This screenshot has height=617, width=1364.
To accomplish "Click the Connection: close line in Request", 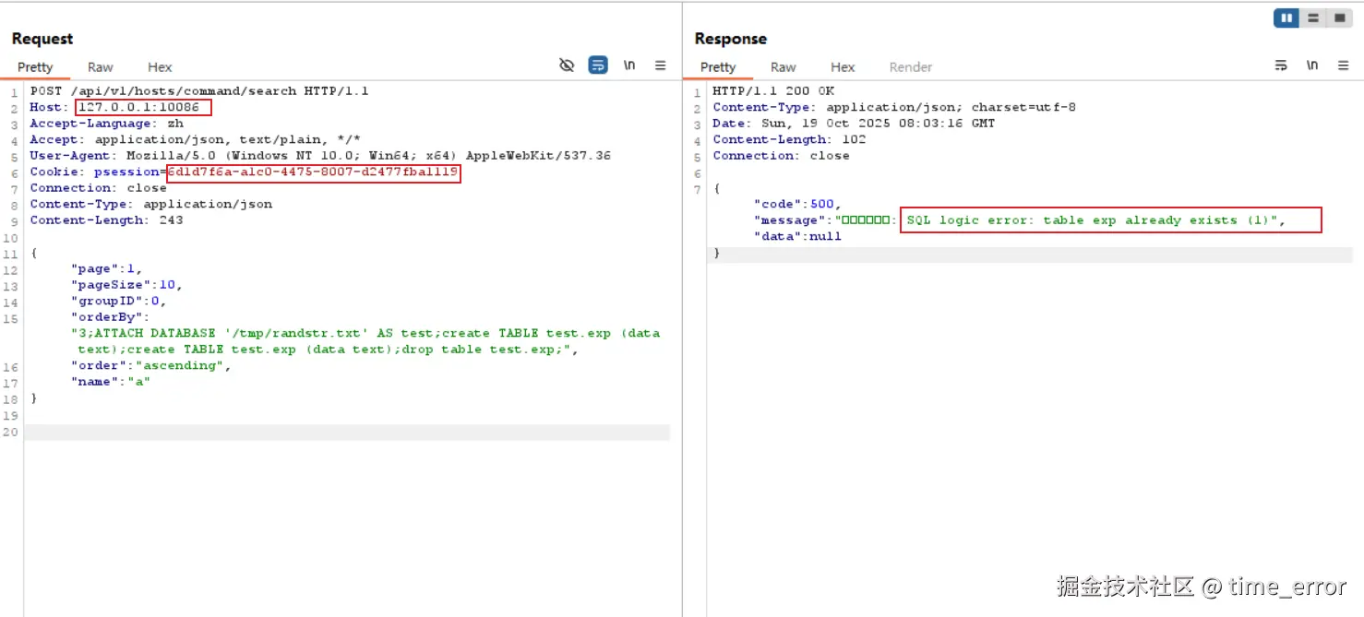I will 98,188.
